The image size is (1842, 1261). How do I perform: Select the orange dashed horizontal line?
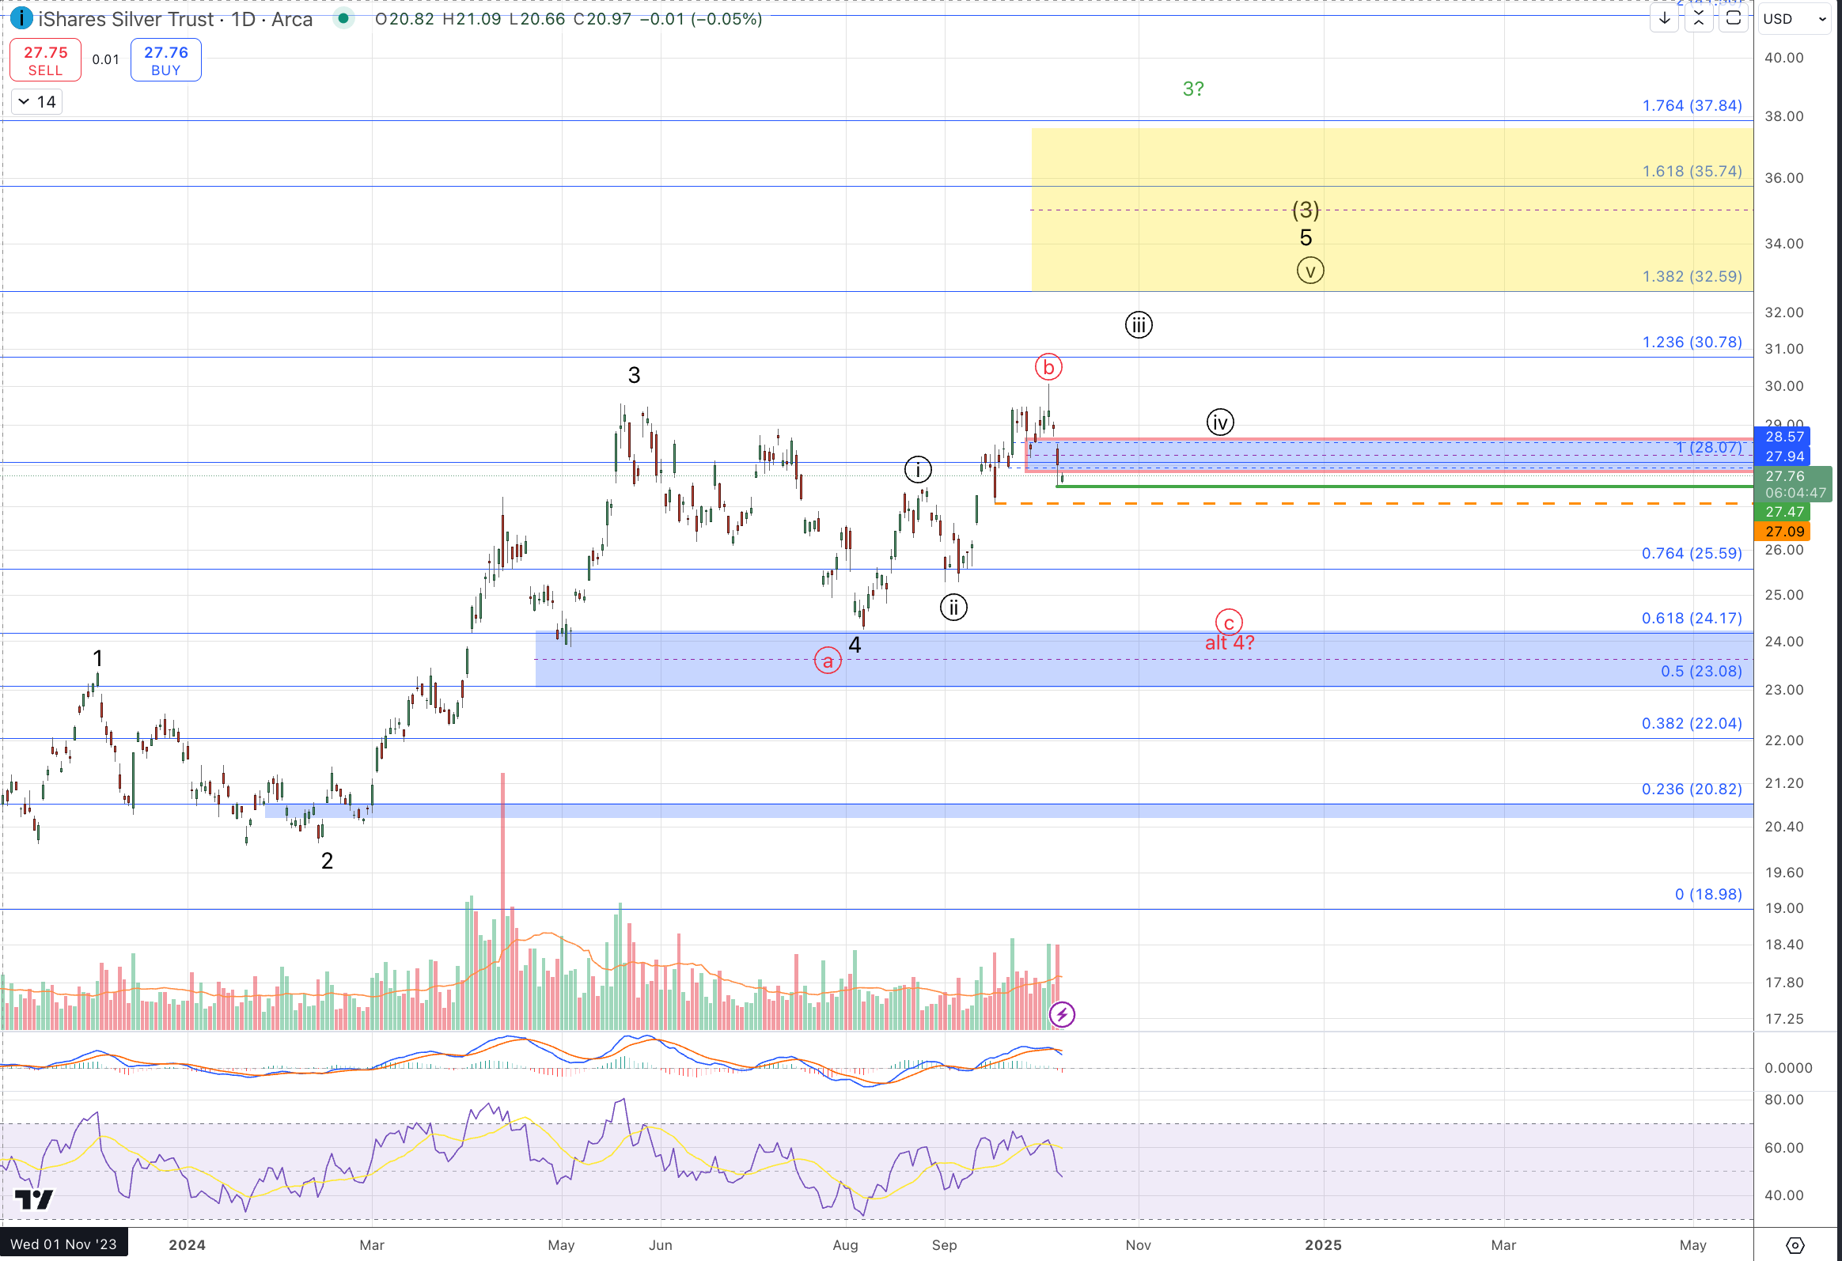(1374, 504)
